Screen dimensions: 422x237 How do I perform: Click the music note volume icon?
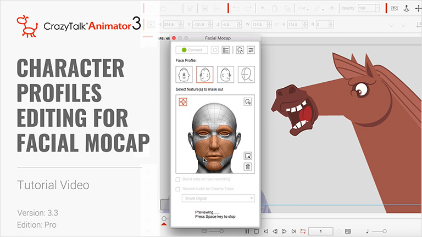(x=368, y=231)
